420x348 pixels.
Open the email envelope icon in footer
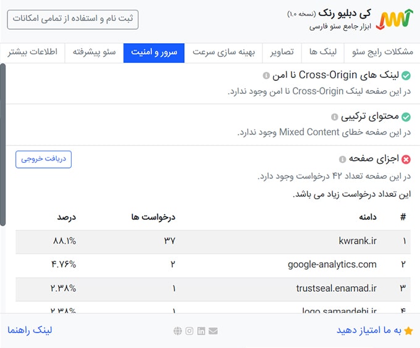[x=213, y=331]
